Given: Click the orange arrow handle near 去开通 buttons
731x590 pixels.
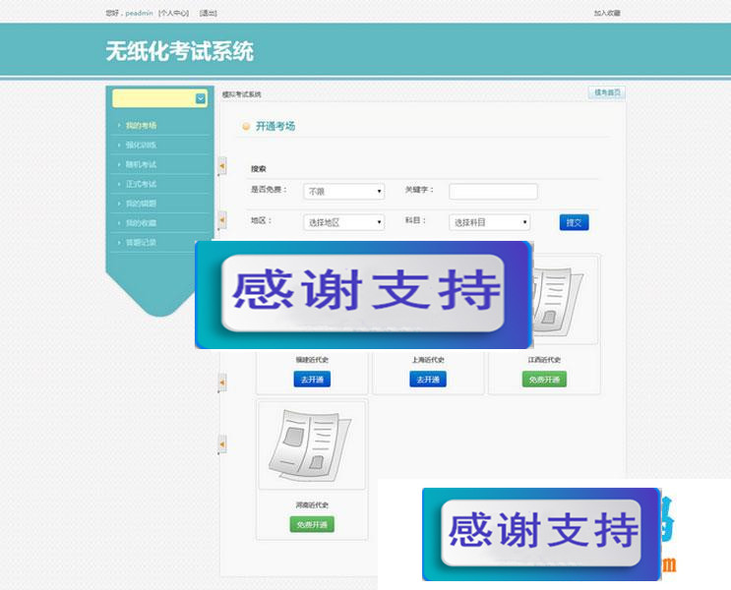Looking at the screenshot, I should [x=222, y=382].
